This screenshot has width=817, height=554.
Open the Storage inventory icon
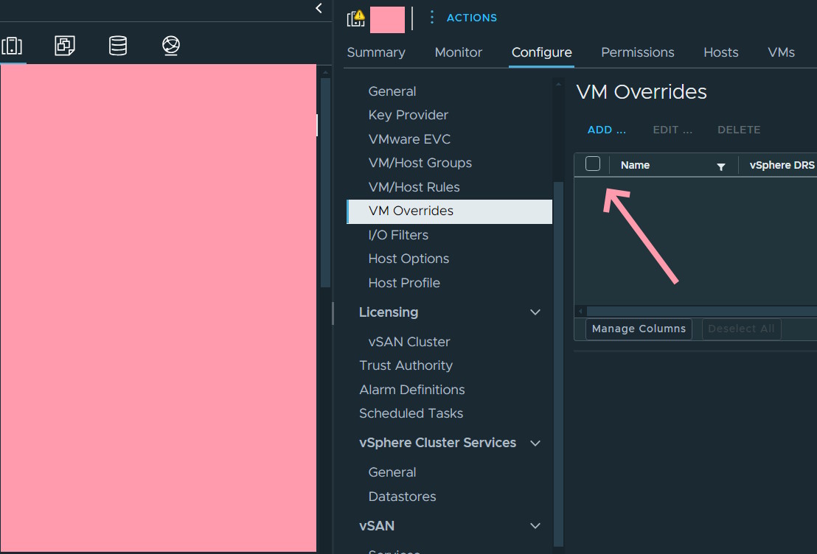pyautogui.click(x=118, y=46)
